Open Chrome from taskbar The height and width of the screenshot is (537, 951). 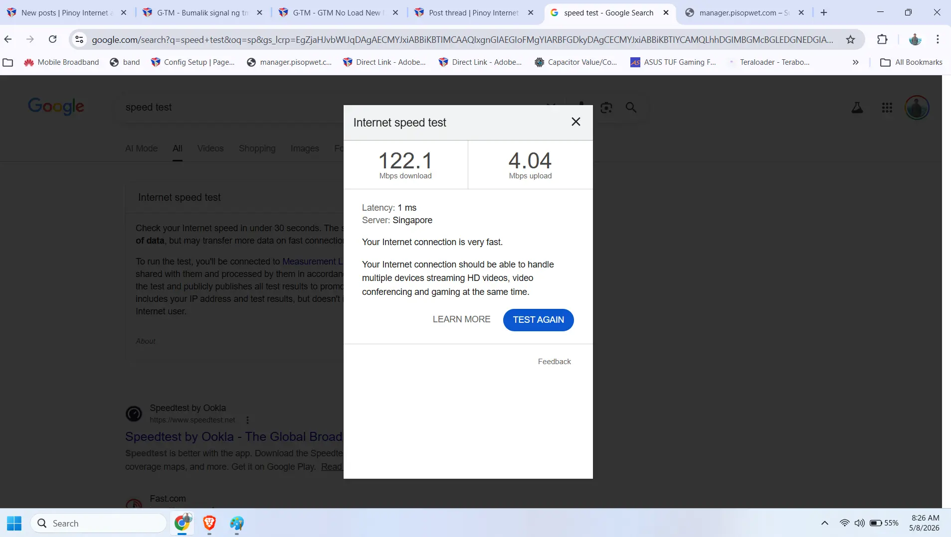click(182, 523)
